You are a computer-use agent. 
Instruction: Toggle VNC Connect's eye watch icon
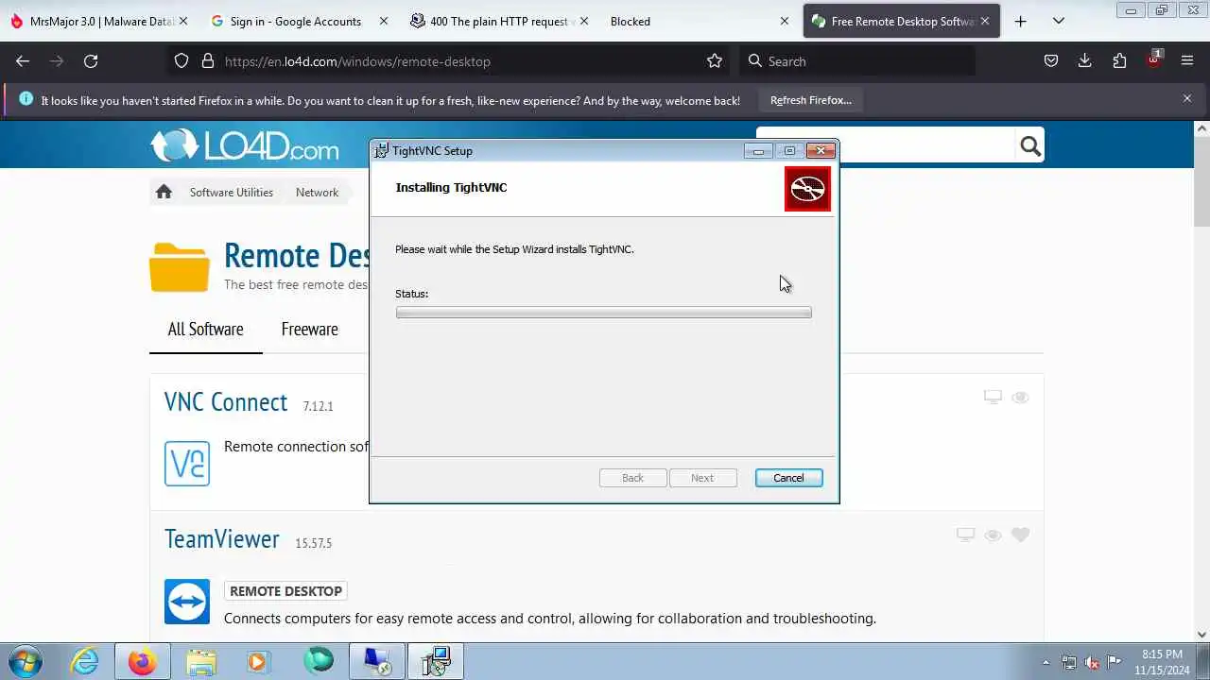click(1020, 398)
